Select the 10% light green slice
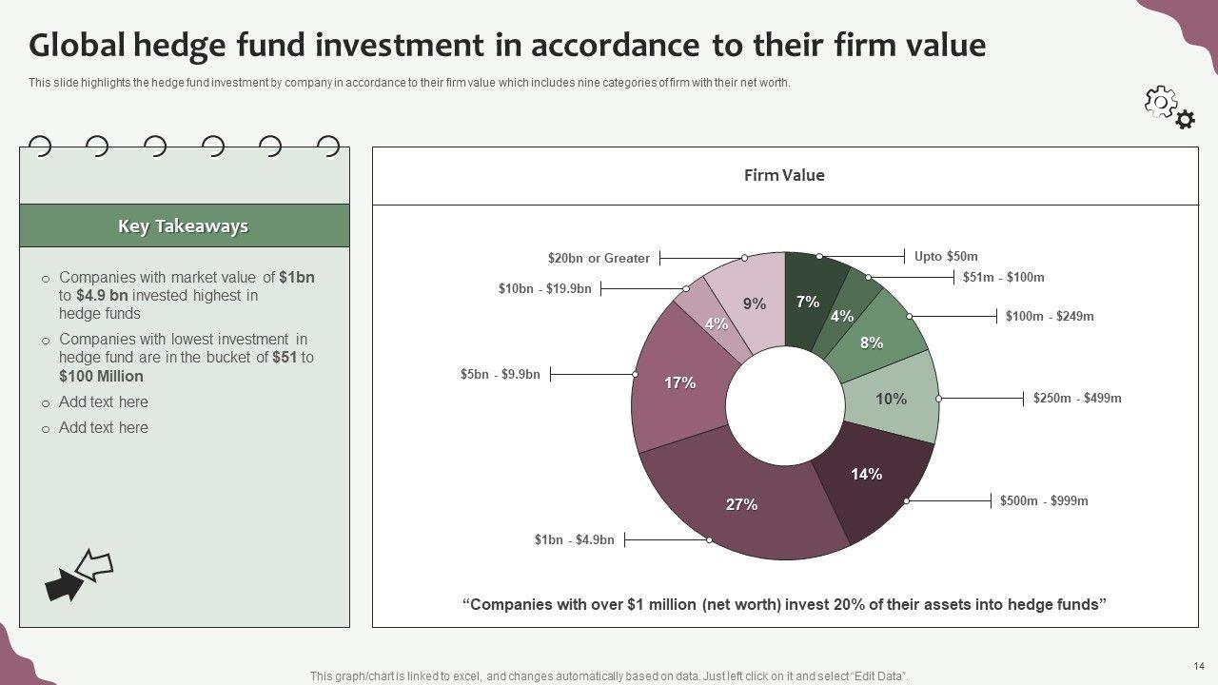 (891, 399)
